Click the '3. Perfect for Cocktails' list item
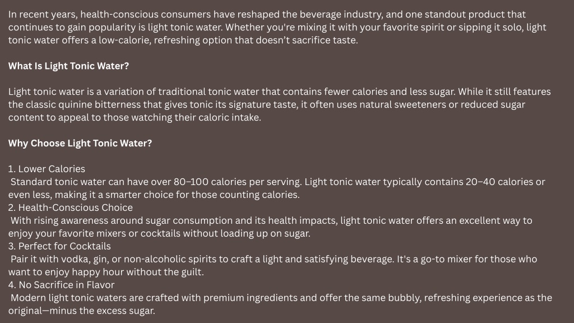The width and height of the screenshot is (574, 323). point(59,246)
